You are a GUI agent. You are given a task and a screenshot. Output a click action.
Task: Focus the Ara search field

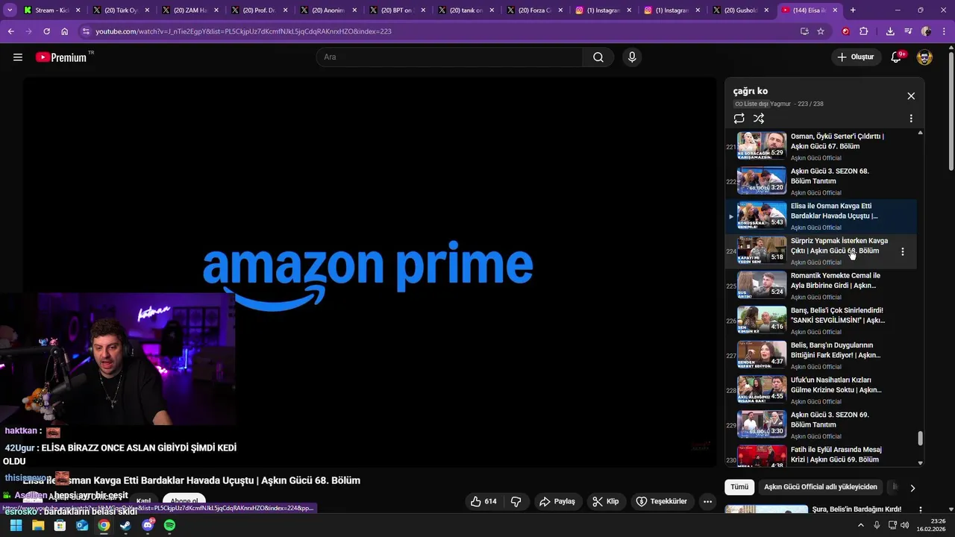click(x=450, y=57)
